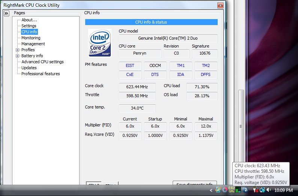This screenshot has height=196, width=298.
Task: Click the EIST feature box
Action: (130, 66)
